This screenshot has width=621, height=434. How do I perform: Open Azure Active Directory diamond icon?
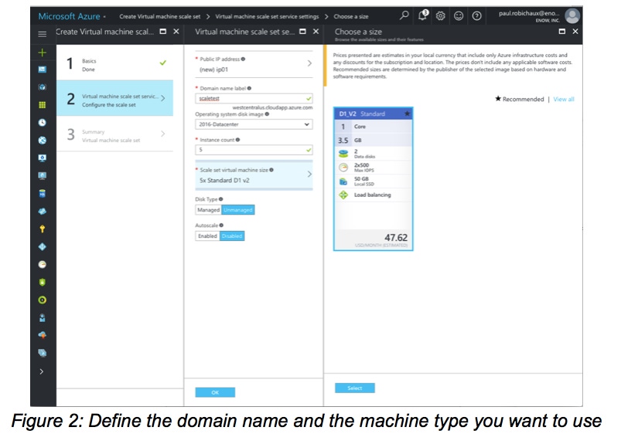coord(42,247)
